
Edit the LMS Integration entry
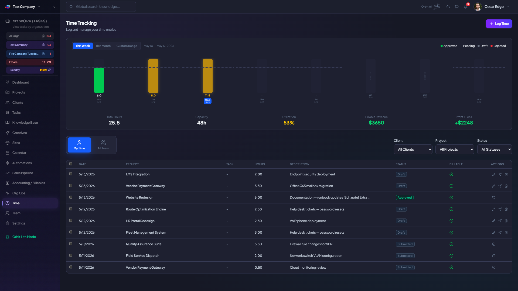(494, 174)
